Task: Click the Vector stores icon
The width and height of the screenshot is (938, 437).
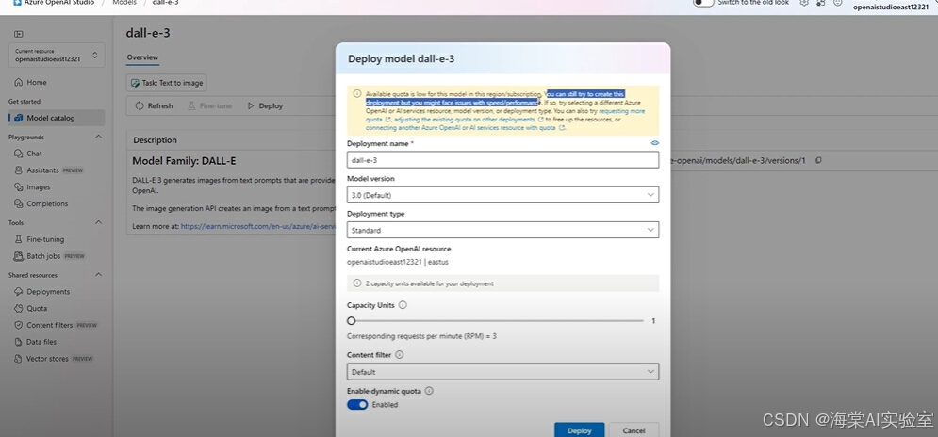Action: point(19,359)
